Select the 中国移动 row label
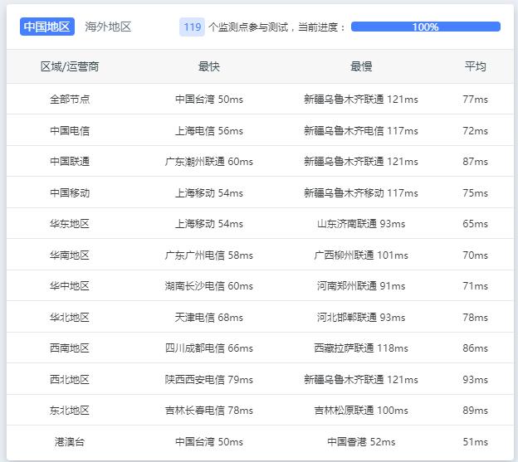This screenshot has height=462, width=518. coord(70,192)
